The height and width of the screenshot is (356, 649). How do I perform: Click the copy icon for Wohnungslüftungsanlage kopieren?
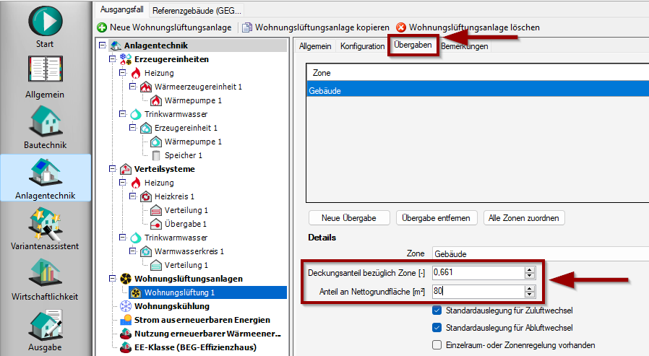[x=247, y=27]
